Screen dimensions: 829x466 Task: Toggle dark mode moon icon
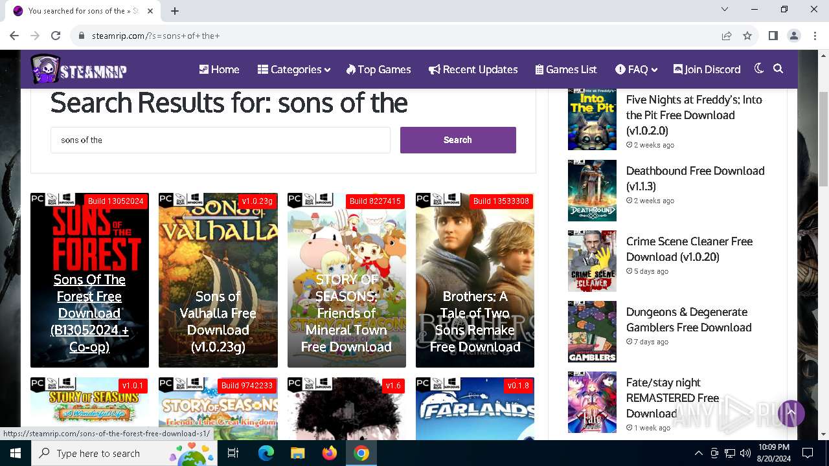[759, 69]
